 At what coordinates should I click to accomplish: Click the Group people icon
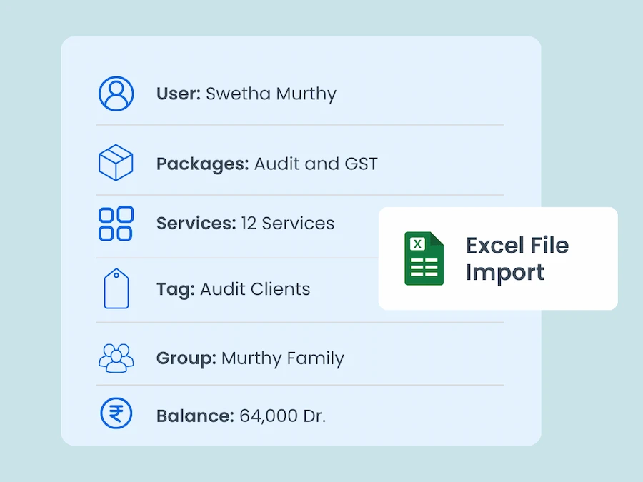[115, 358]
